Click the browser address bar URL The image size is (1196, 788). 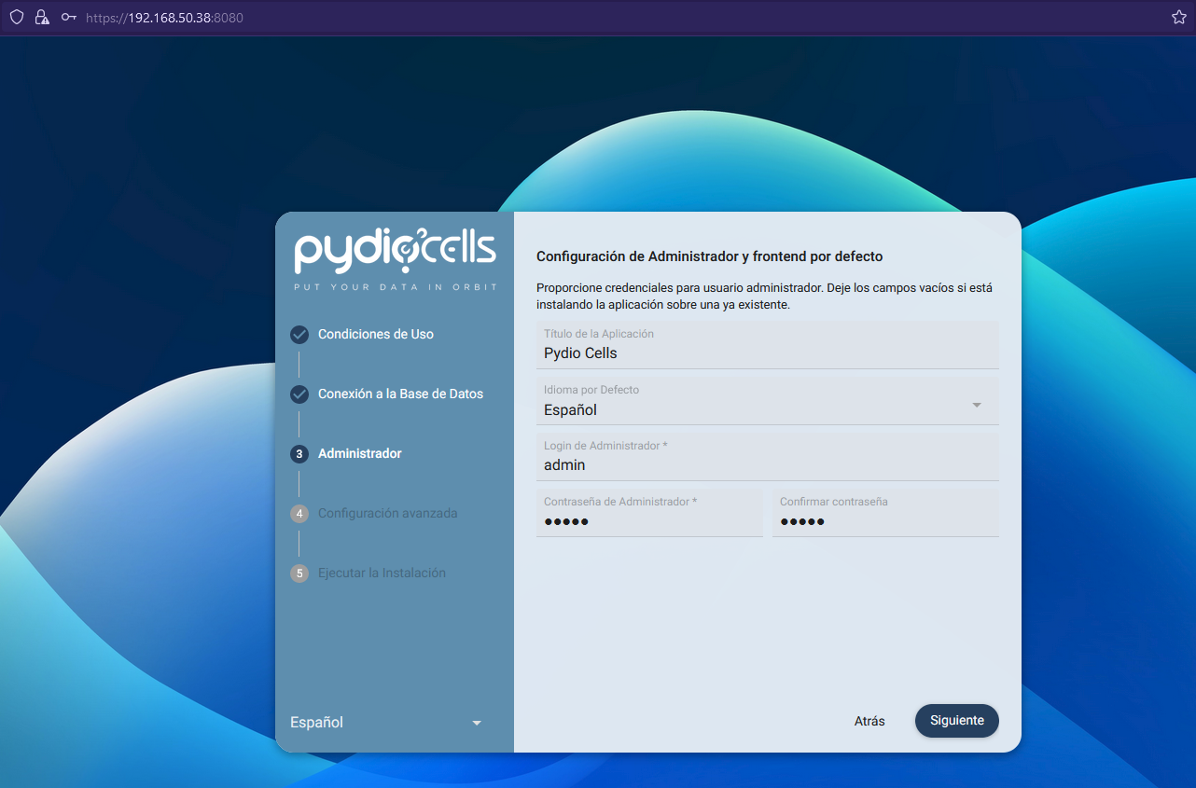point(164,17)
